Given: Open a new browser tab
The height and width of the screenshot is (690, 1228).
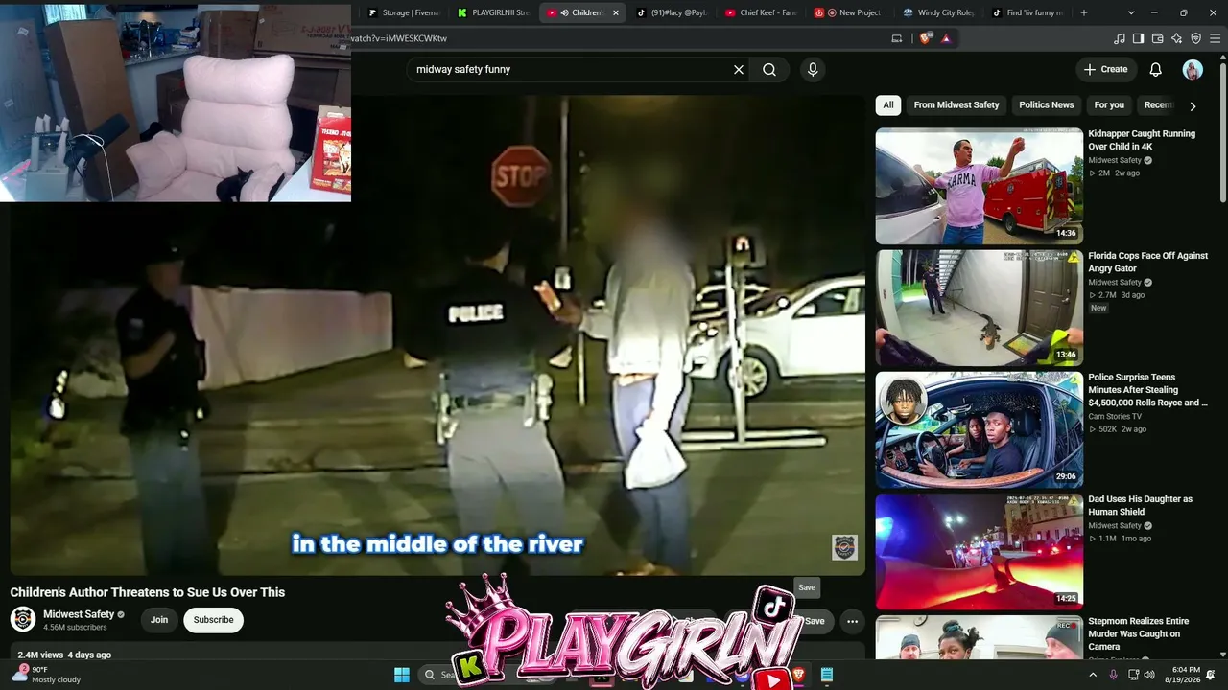Looking at the screenshot, I should pos(1084,12).
